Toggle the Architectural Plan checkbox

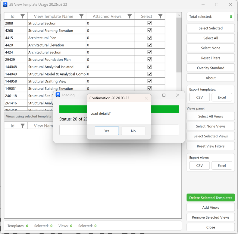(x=150, y=37)
